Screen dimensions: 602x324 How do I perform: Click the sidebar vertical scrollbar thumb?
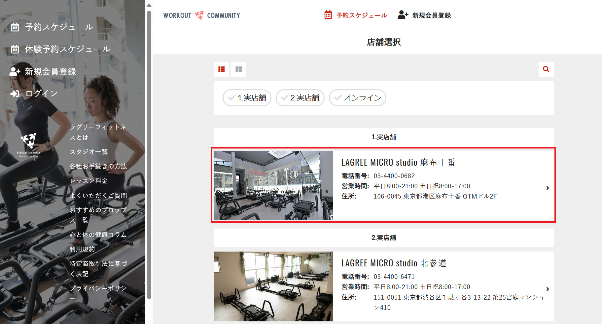point(149,155)
